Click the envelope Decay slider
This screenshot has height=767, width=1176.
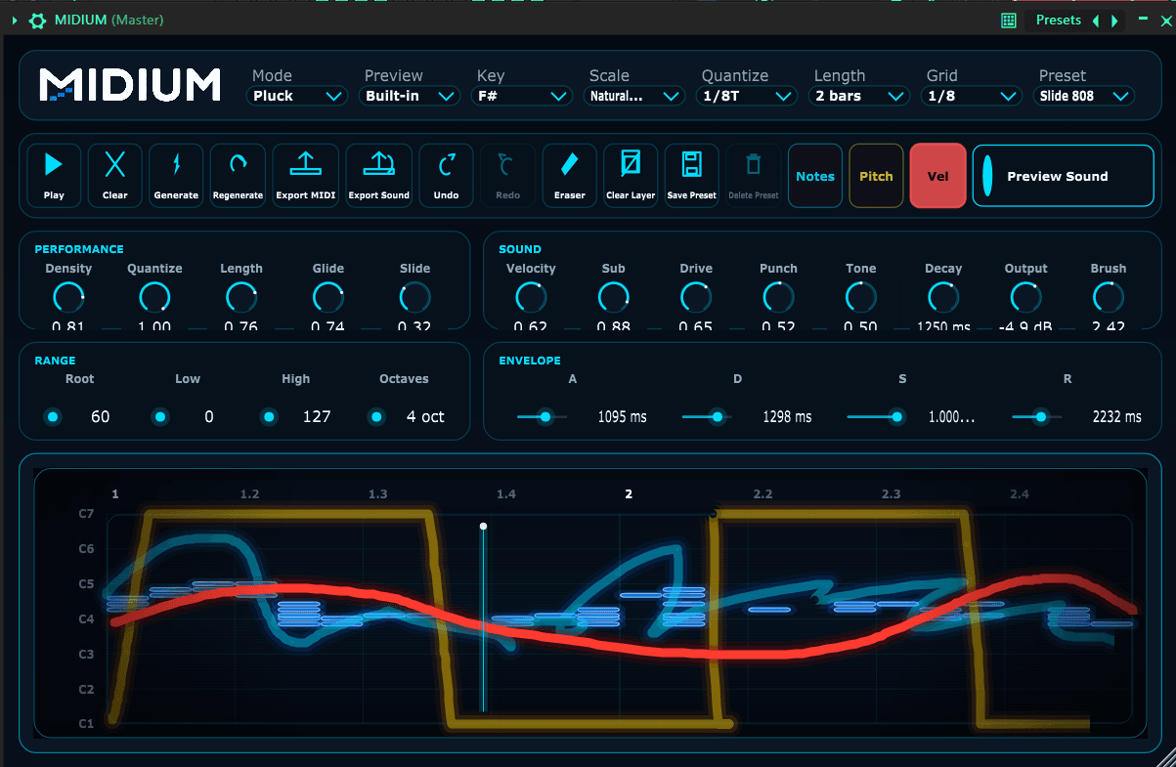click(707, 417)
